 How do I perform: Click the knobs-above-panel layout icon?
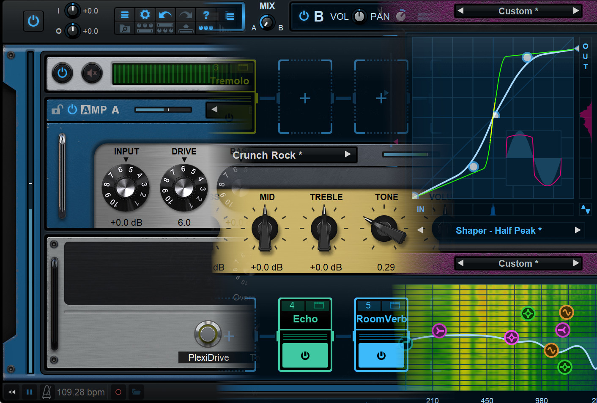click(145, 28)
